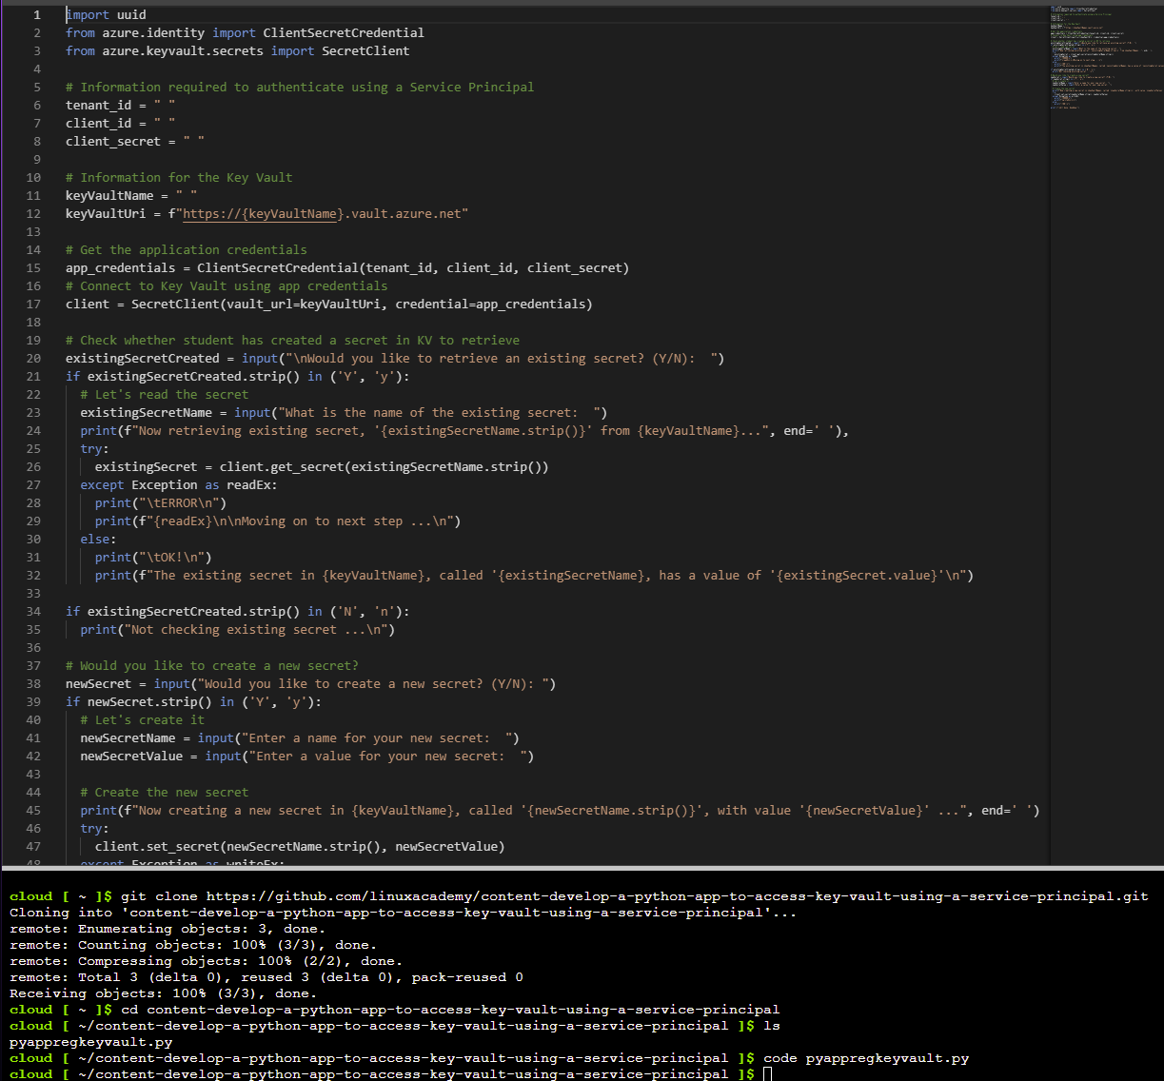Select line number 34 in the gutter
This screenshot has height=1081, width=1164.
[x=32, y=611]
